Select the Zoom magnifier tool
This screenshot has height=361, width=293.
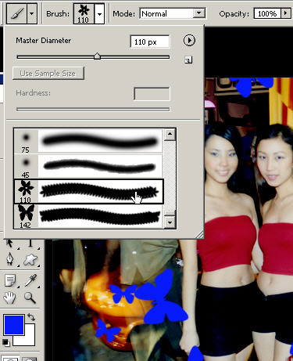click(30, 298)
